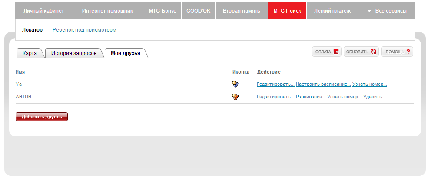Image resolution: width=428 pixels, height=178 pixels.
Task: Click Редактировать for АНТОН
Action: (x=275, y=97)
